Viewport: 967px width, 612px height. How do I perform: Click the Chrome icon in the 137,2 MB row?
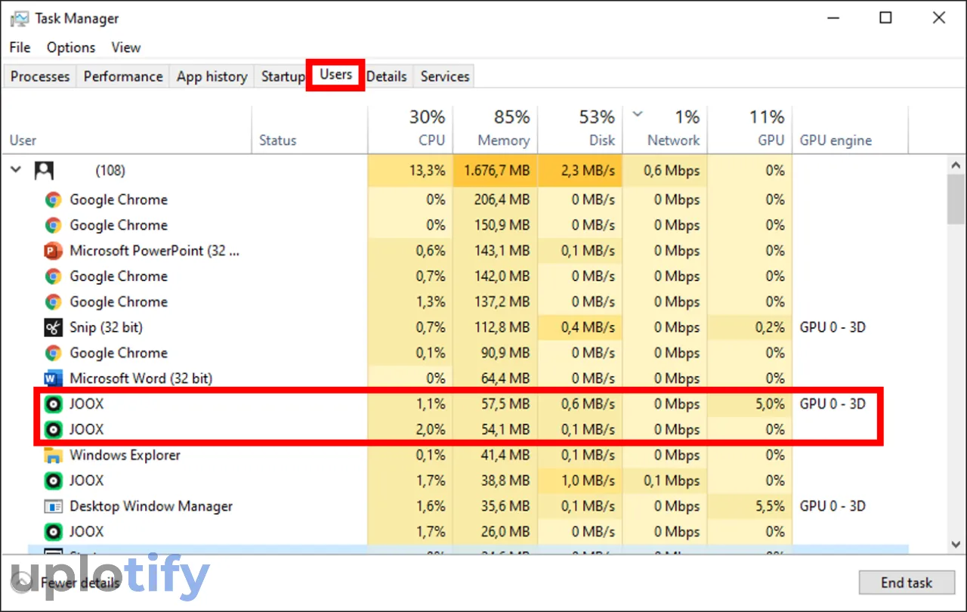click(x=53, y=302)
